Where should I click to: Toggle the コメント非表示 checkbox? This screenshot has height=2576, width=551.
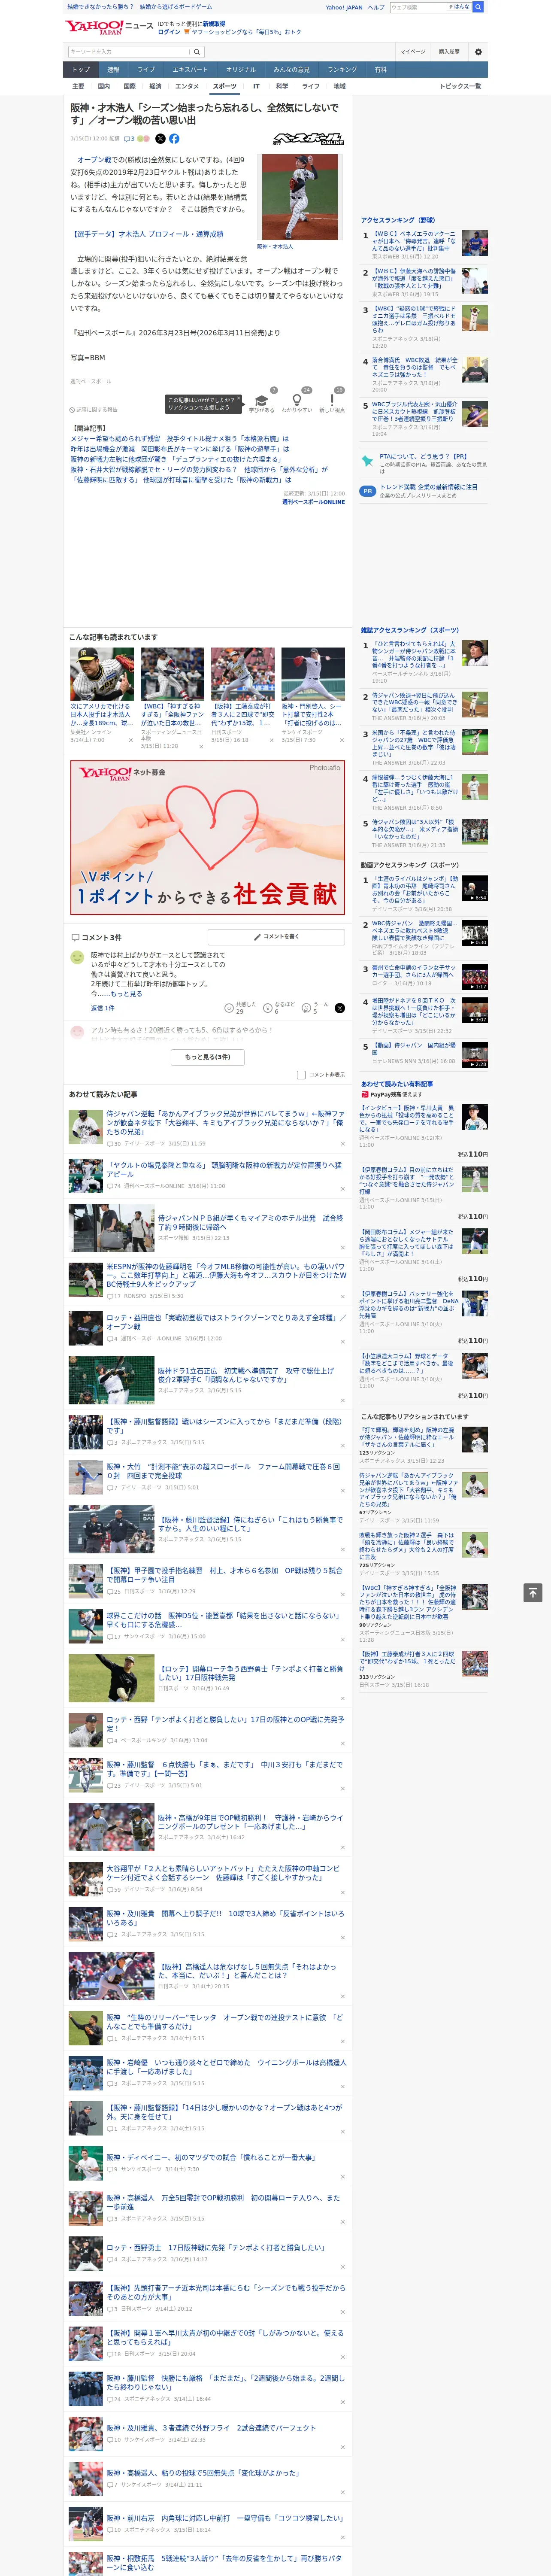click(x=301, y=1075)
